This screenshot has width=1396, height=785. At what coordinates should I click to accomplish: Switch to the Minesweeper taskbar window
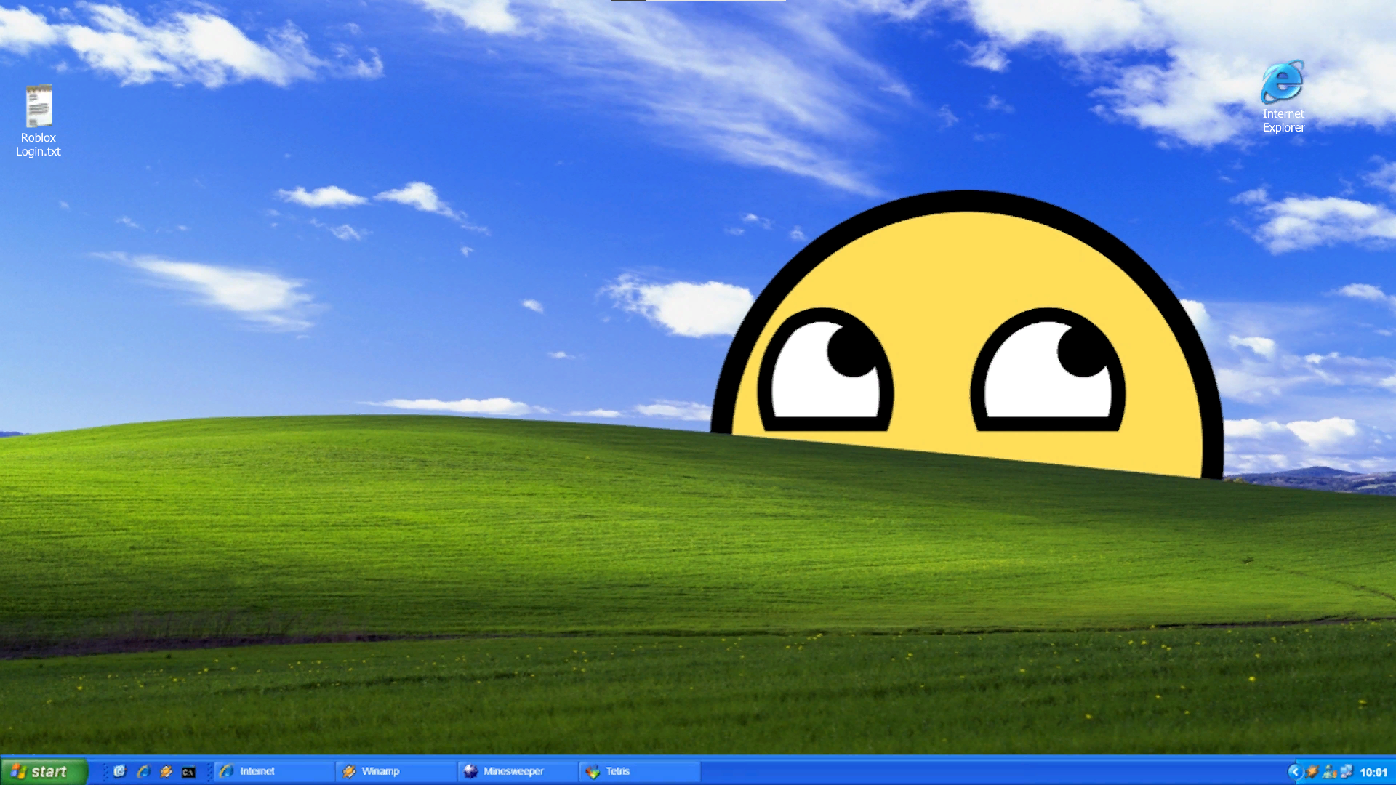[x=519, y=771]
